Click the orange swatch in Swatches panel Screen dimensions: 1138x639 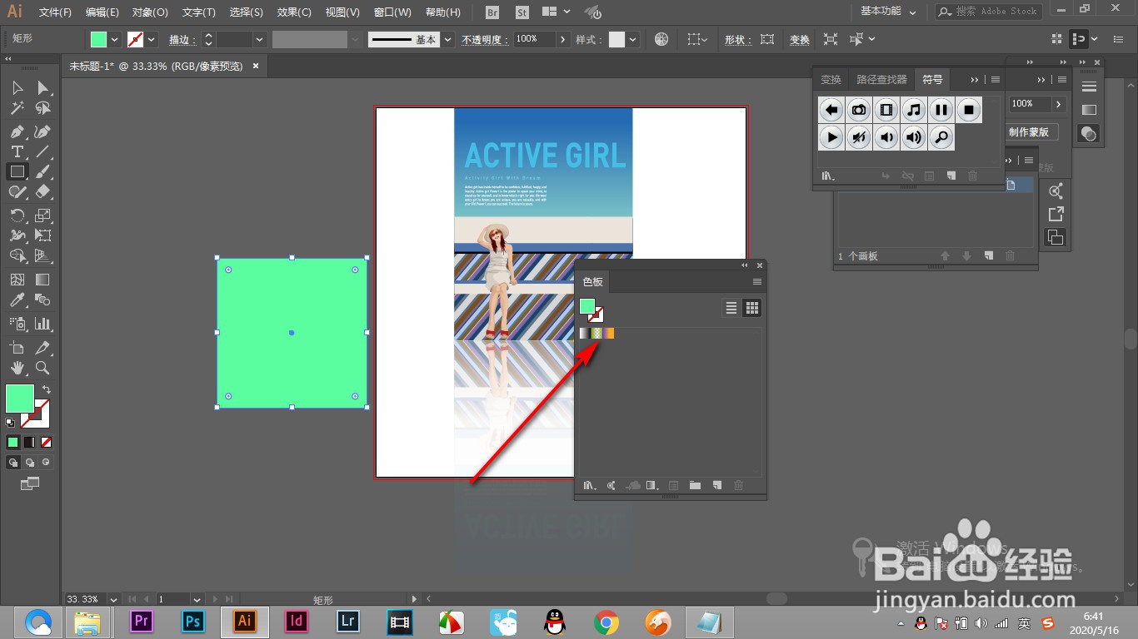(x=610, y=333)
